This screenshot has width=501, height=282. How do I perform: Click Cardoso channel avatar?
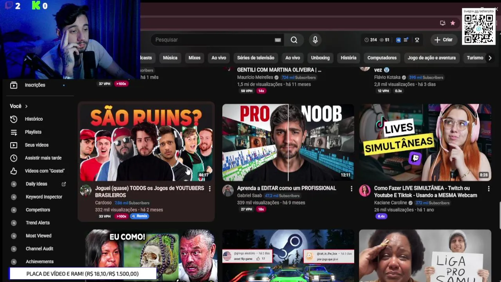[x=86, y=191]
